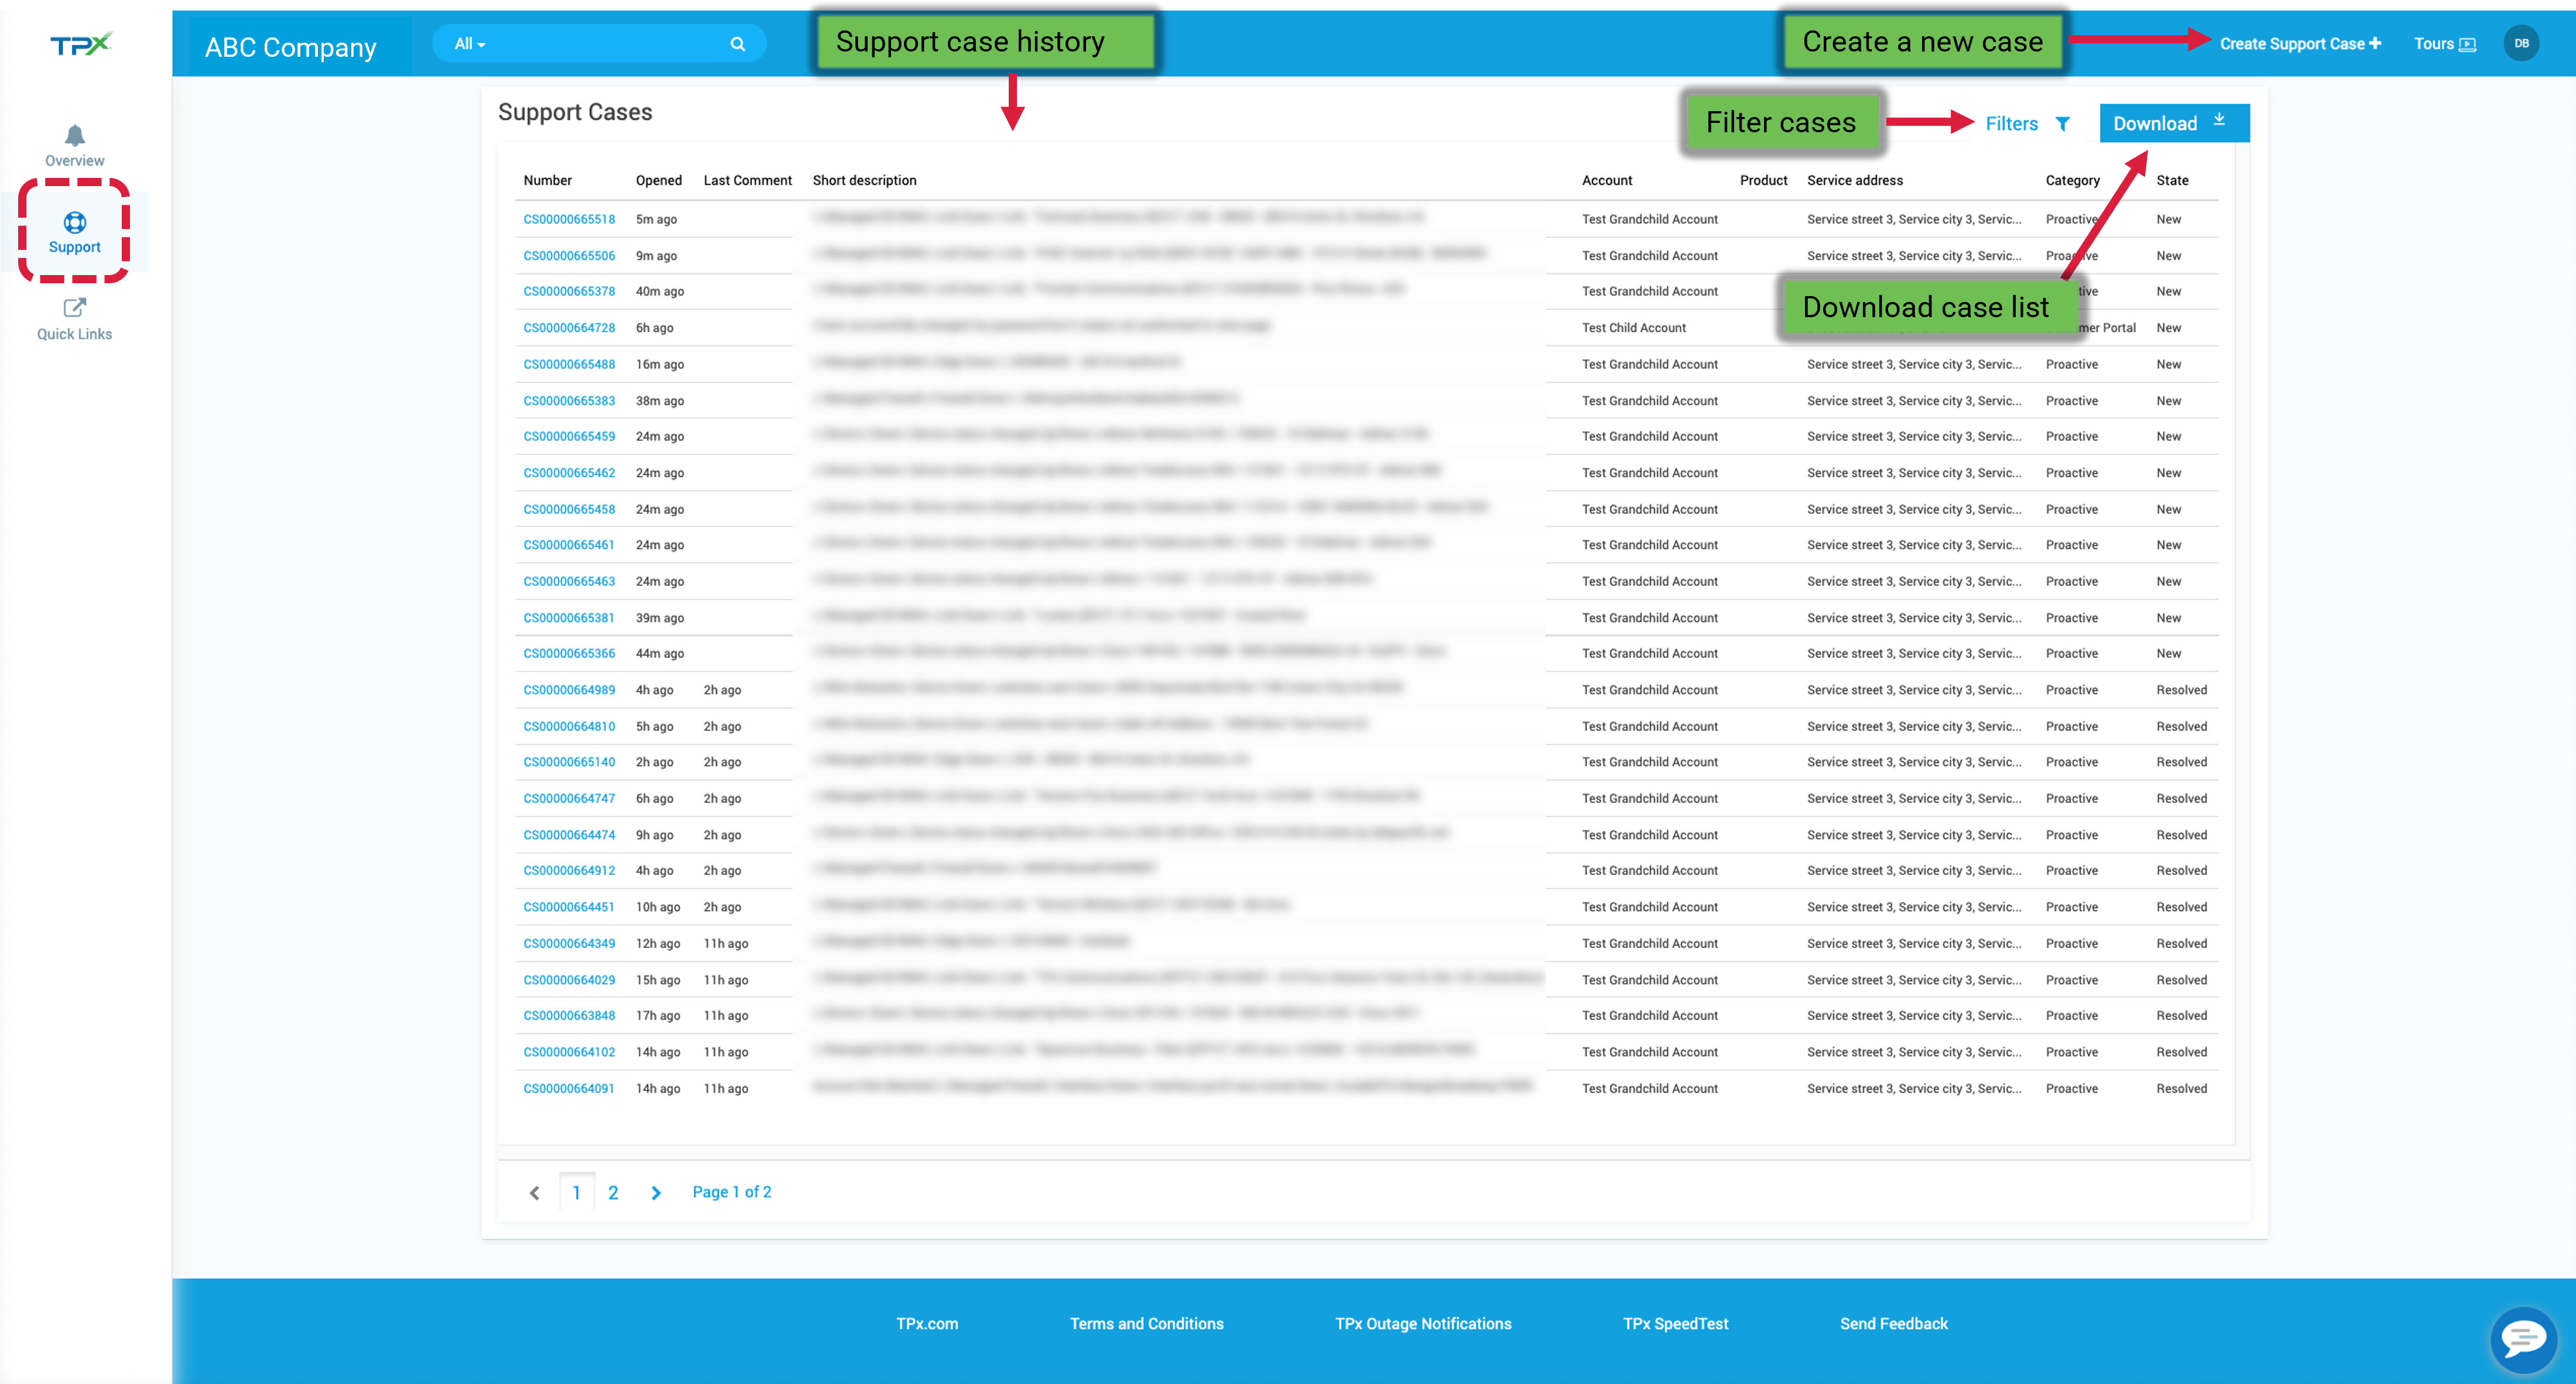The image size is (2576, 1384).
Task: Expand the All search scope dropdown
Action: click(x=470, y=44)
